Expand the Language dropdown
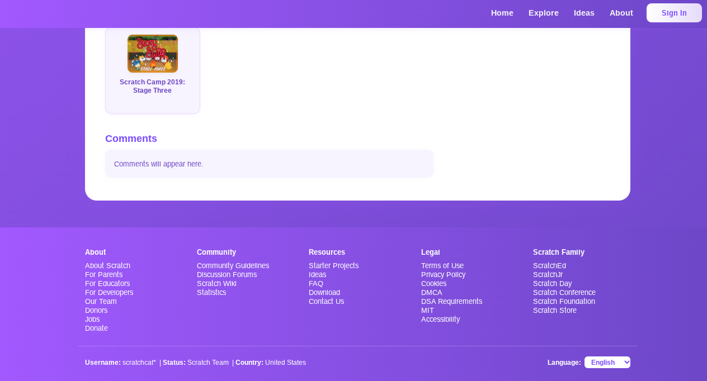The height and width of the screenshot is (381, 707). point(607,363)
